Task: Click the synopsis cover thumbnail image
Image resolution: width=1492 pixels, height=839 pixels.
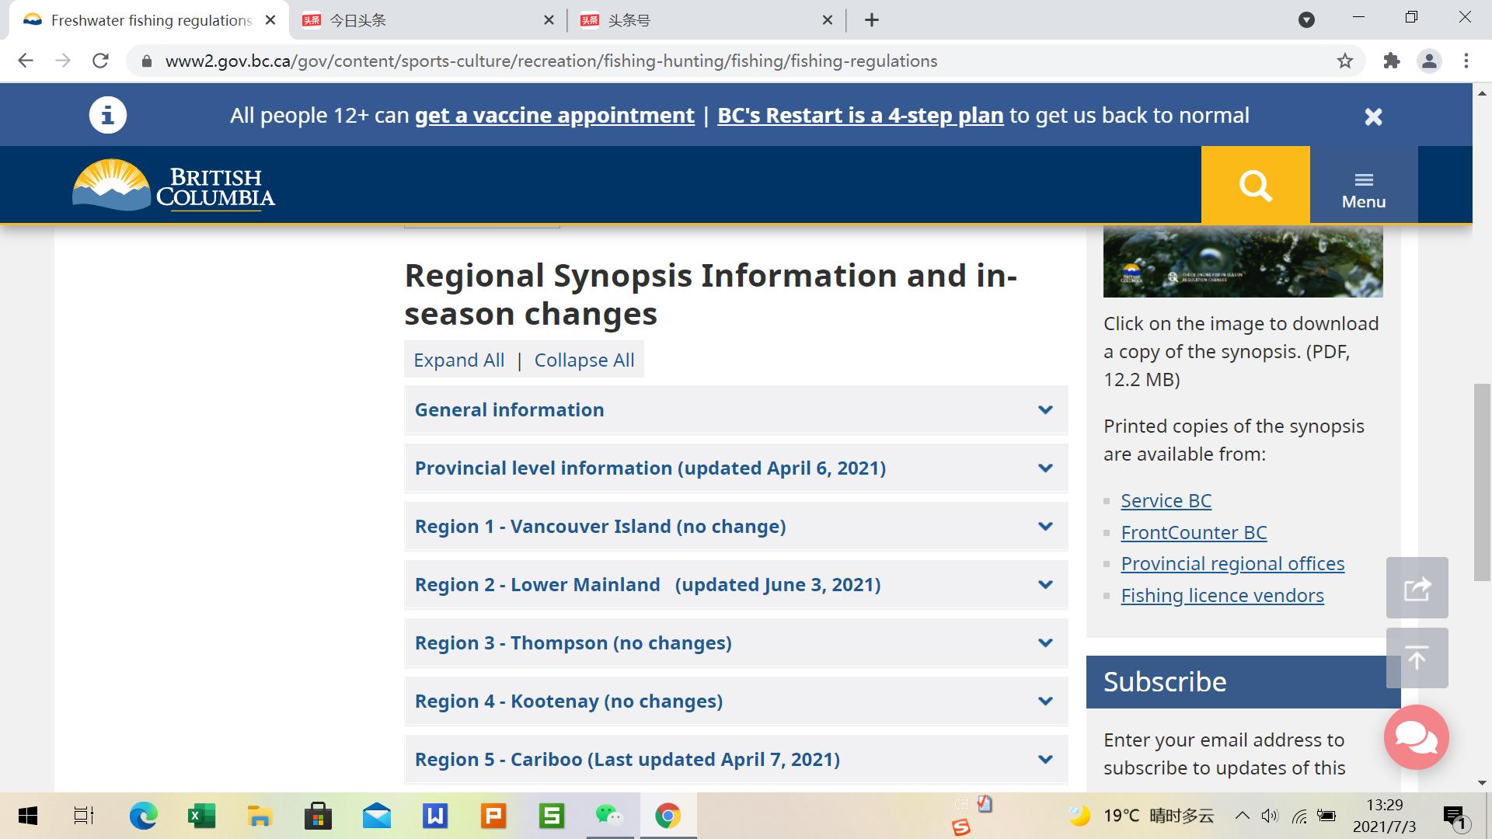Action: pyautogui.click(x=1243, y=262)
